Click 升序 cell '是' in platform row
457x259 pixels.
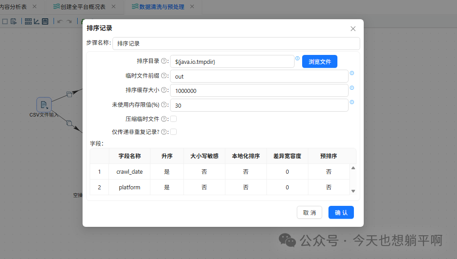pyautogui.click(x=167, y=187)
